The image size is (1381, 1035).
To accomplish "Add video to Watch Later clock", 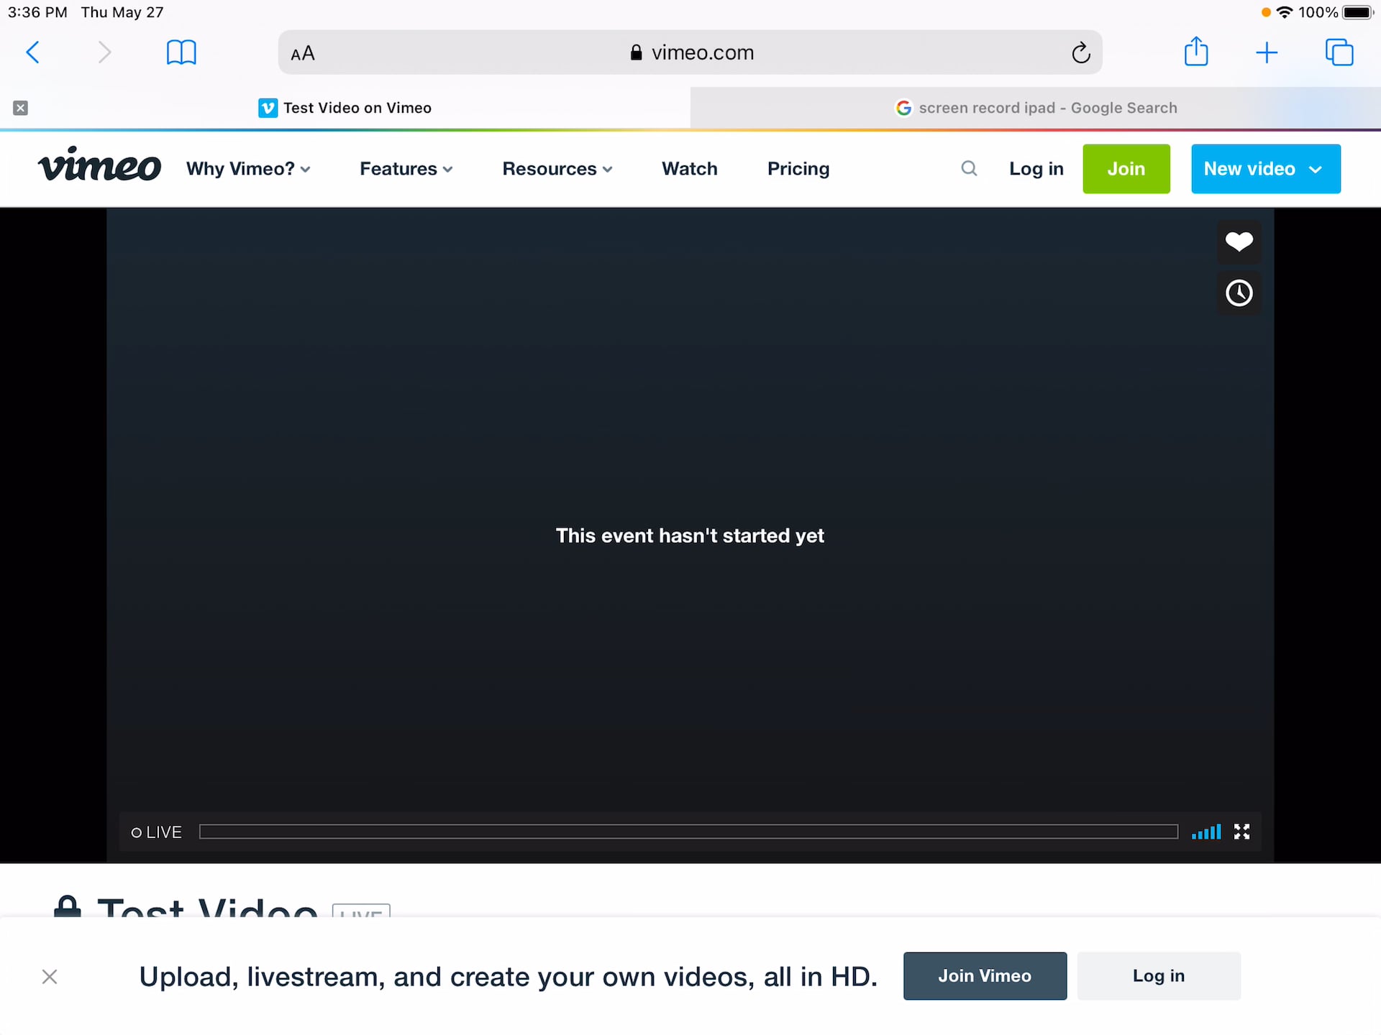I will click(x=1239, y=293).
